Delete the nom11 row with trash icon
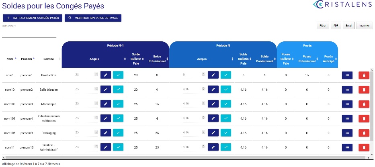 click(363, 147)
